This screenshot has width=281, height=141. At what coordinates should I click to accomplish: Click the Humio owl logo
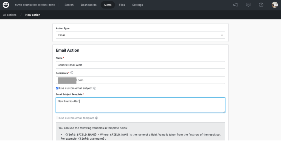point(6,5)
